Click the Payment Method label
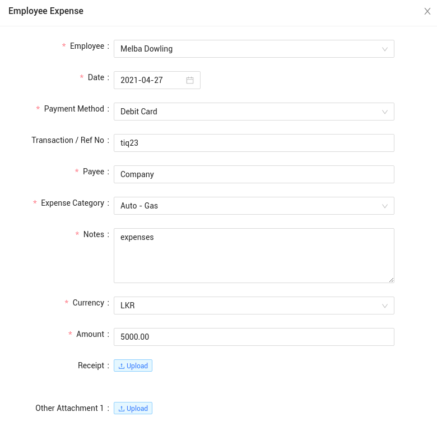The width and height of the screenshot is (437, 421). (x=74, y=109)
